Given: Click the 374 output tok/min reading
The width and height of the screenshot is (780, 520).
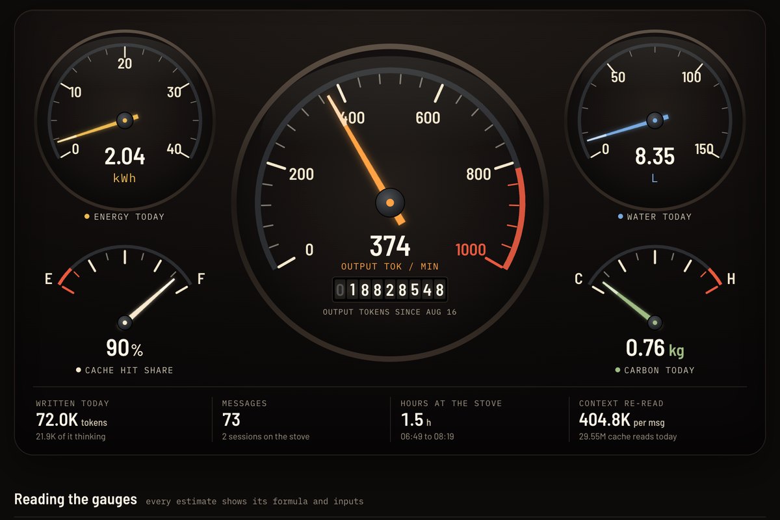Looking at the screenshot, I should coord(390,246).
